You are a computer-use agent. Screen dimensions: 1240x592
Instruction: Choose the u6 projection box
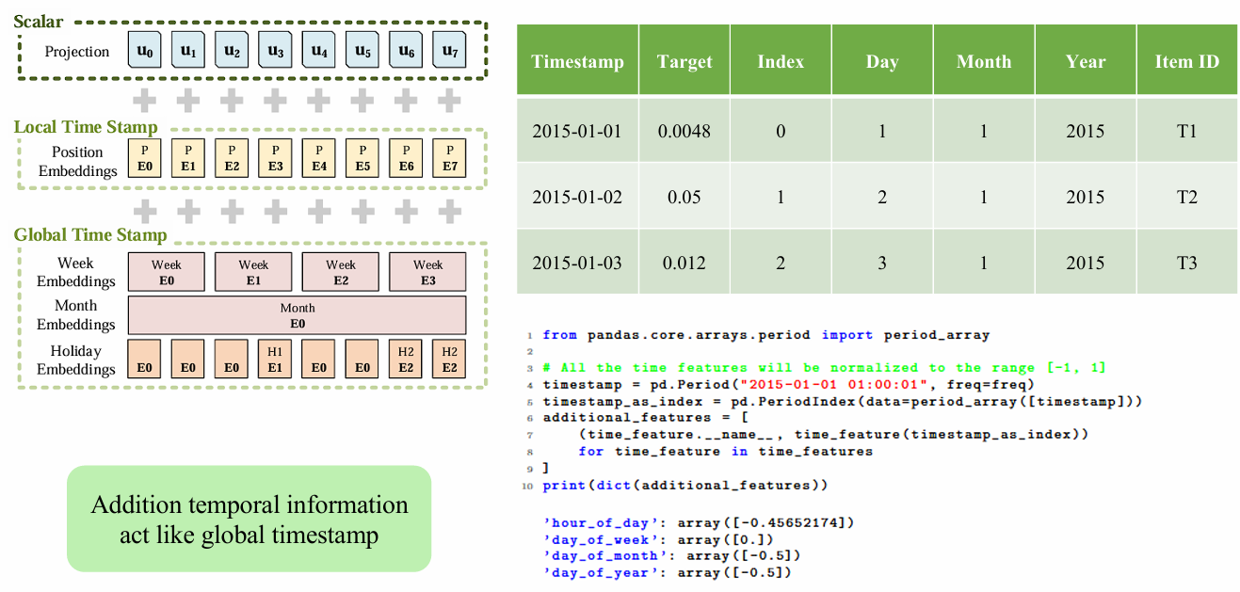coord(406,51)
